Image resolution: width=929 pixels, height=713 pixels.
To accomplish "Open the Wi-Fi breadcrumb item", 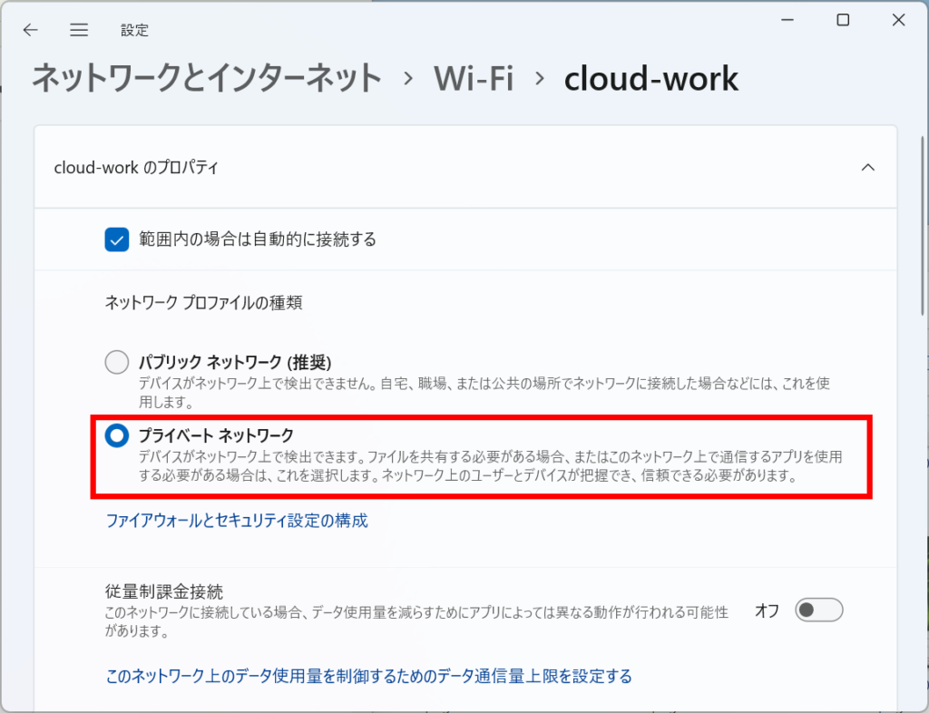I will 474,79.
